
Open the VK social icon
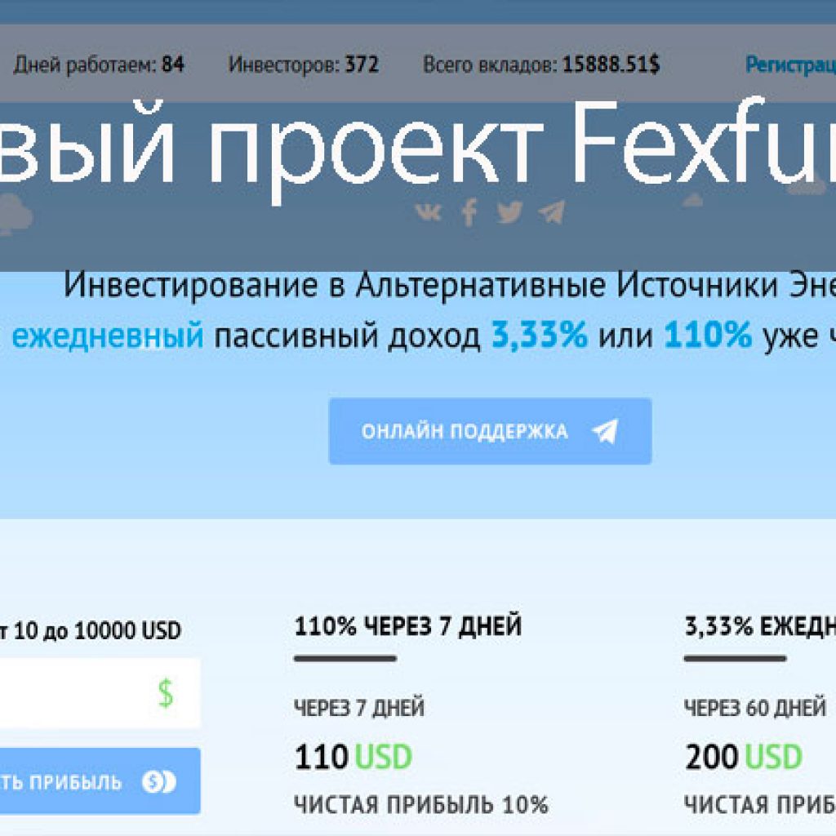[428, 213]
